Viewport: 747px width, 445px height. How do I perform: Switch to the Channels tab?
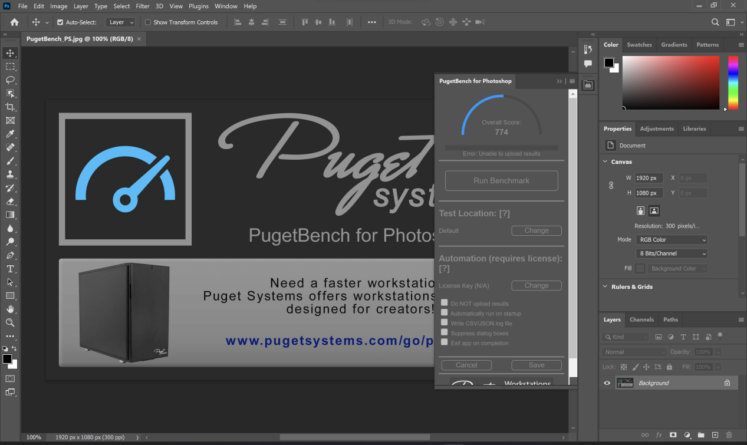[641, 319]
